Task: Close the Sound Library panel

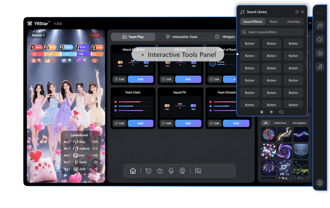Action: point(303,12)
